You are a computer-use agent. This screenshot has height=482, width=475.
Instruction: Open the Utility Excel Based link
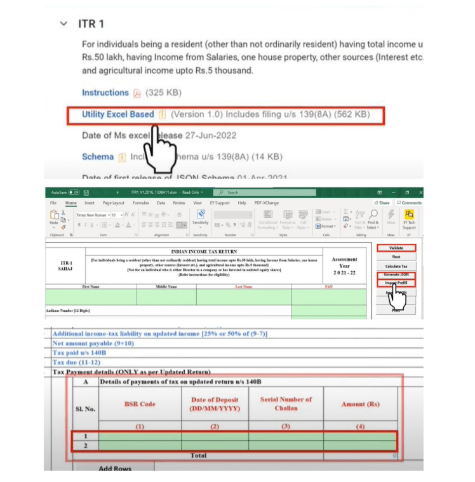coord(117,114)
